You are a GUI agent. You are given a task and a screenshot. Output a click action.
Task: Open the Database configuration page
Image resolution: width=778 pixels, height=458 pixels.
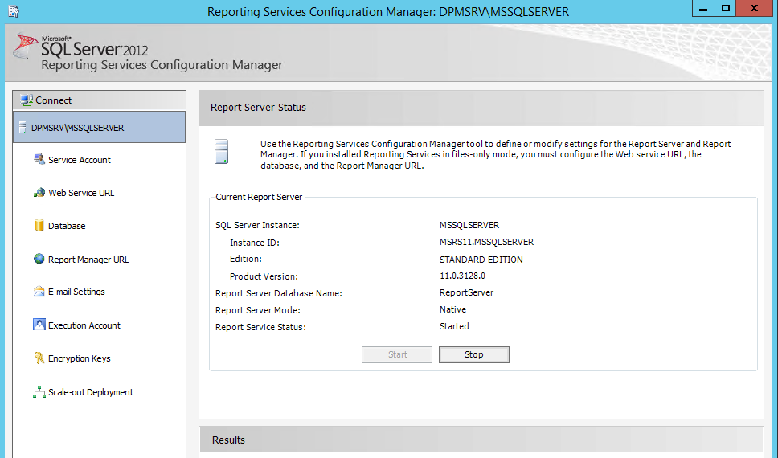[67, 226]
